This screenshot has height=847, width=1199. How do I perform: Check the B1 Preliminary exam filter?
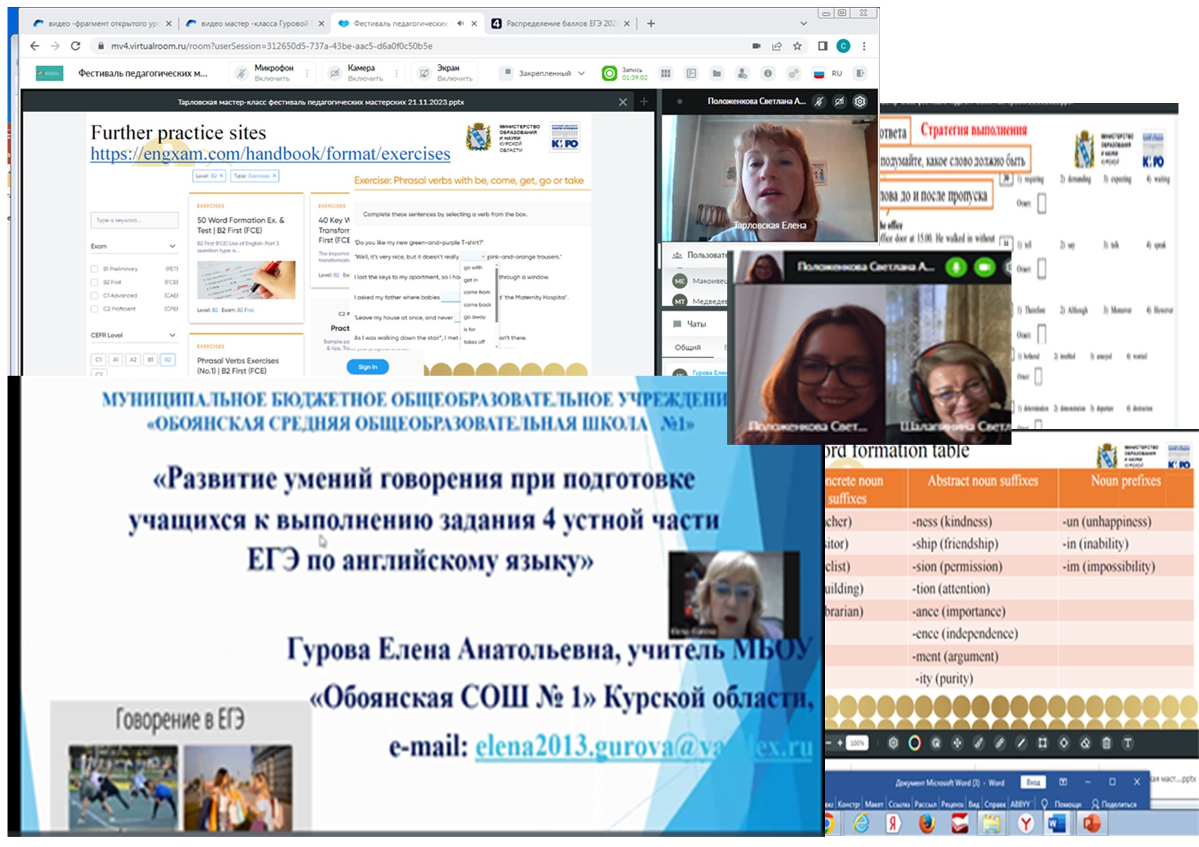(x=95, y=268)
